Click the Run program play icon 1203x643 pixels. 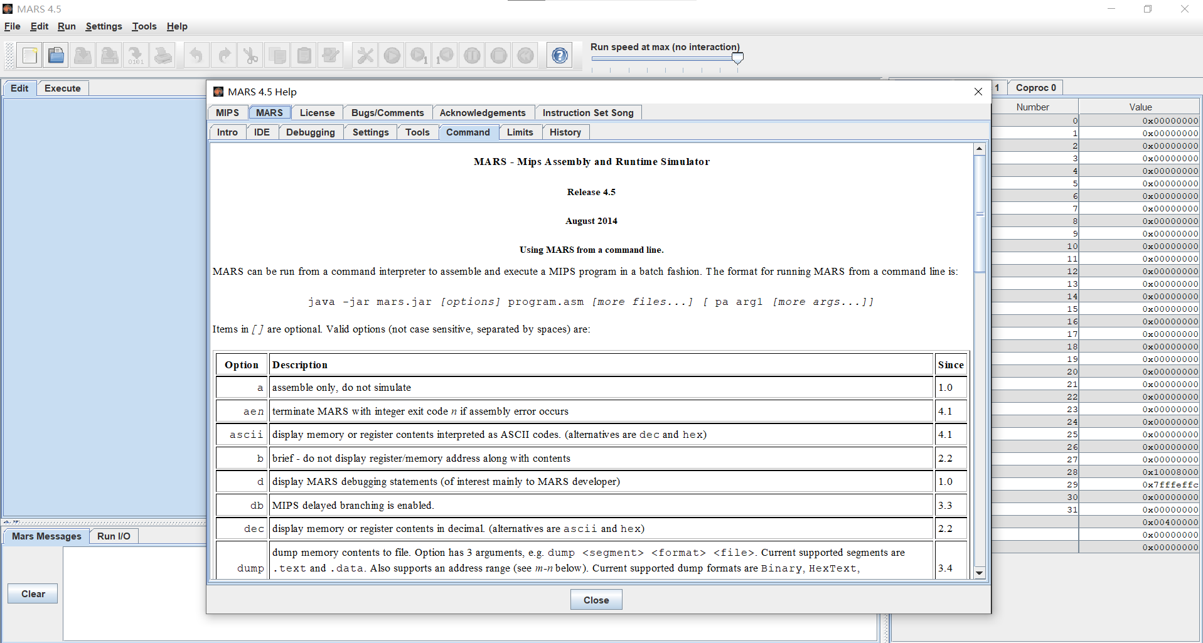pyautogui.click(x=392, y=56)
